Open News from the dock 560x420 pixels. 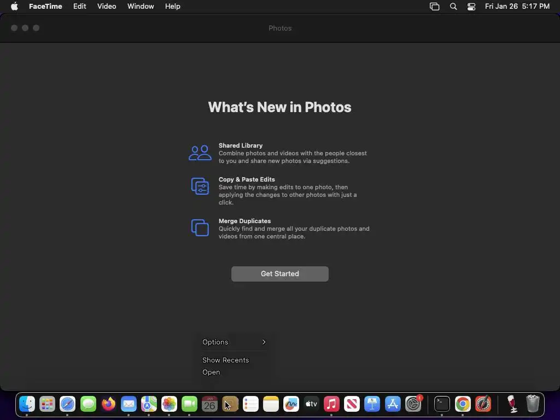click(352, 404)
